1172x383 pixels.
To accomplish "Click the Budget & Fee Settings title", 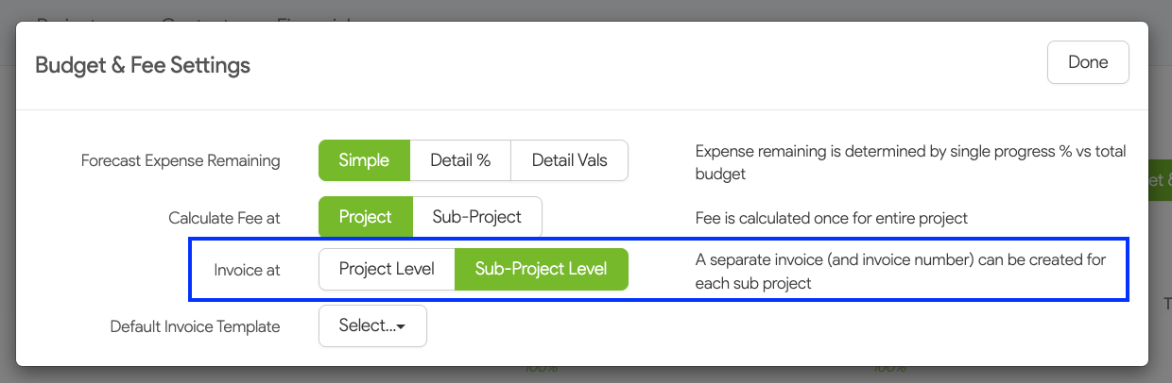I will click(143, 65).
